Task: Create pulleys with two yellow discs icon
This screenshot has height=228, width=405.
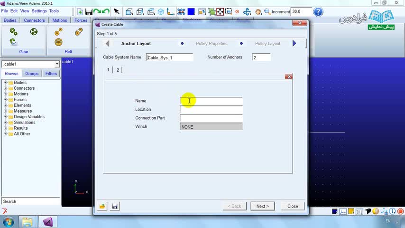Action: point(58,32)
